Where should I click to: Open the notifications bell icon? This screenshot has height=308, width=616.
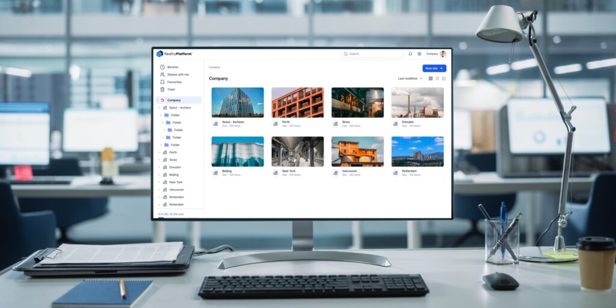(x=410, y=54)
